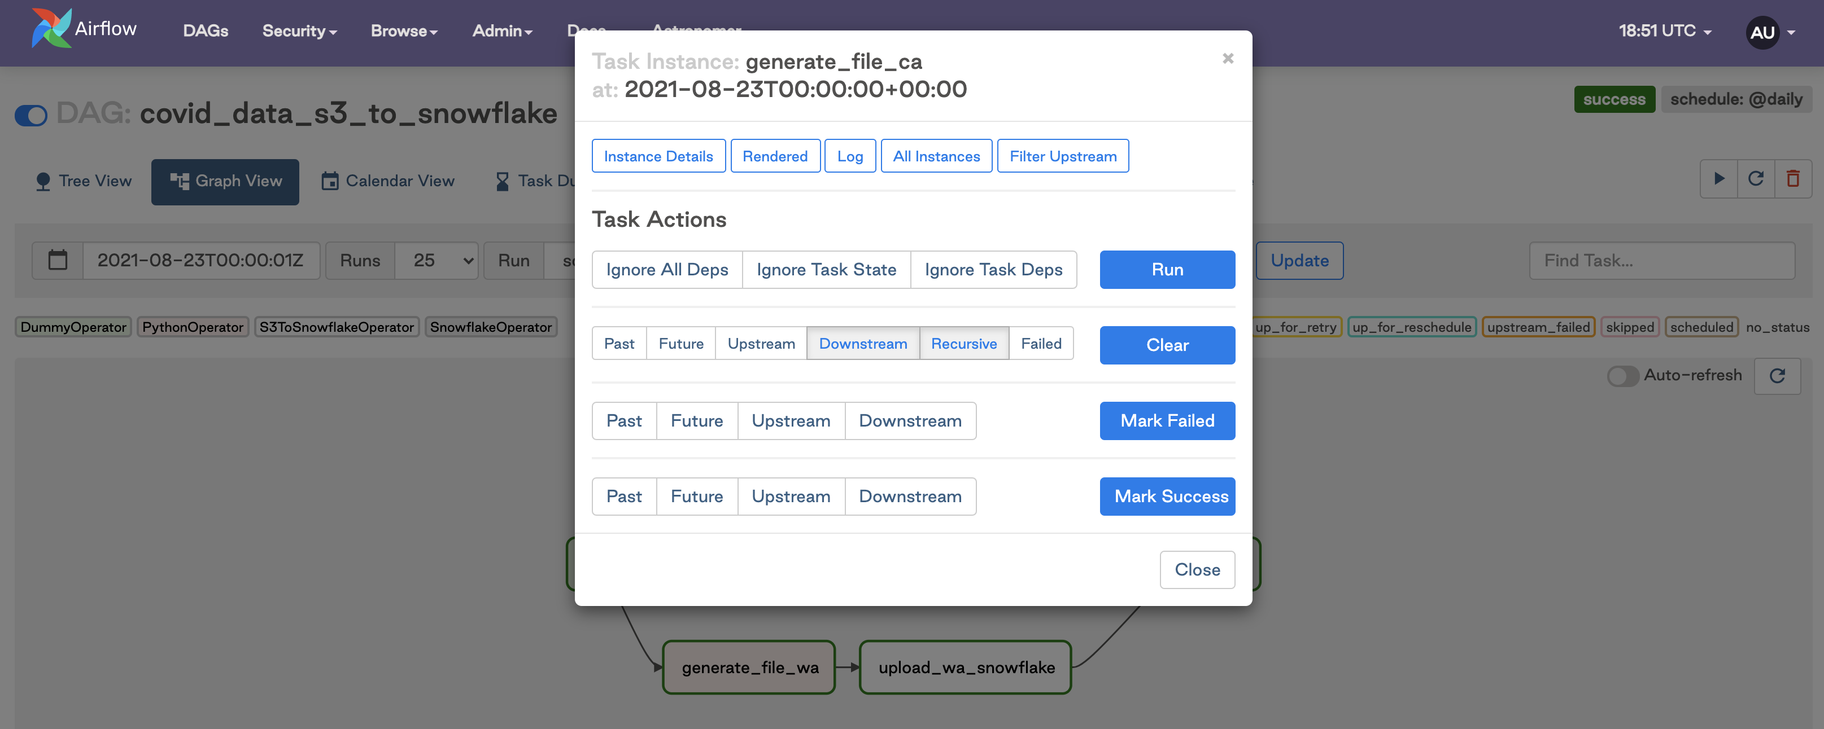The width and height of the screenshot is (1824, 729).
Task: Toggle Upstream in the Mark Success row
Action: click(x=791, y=496)
